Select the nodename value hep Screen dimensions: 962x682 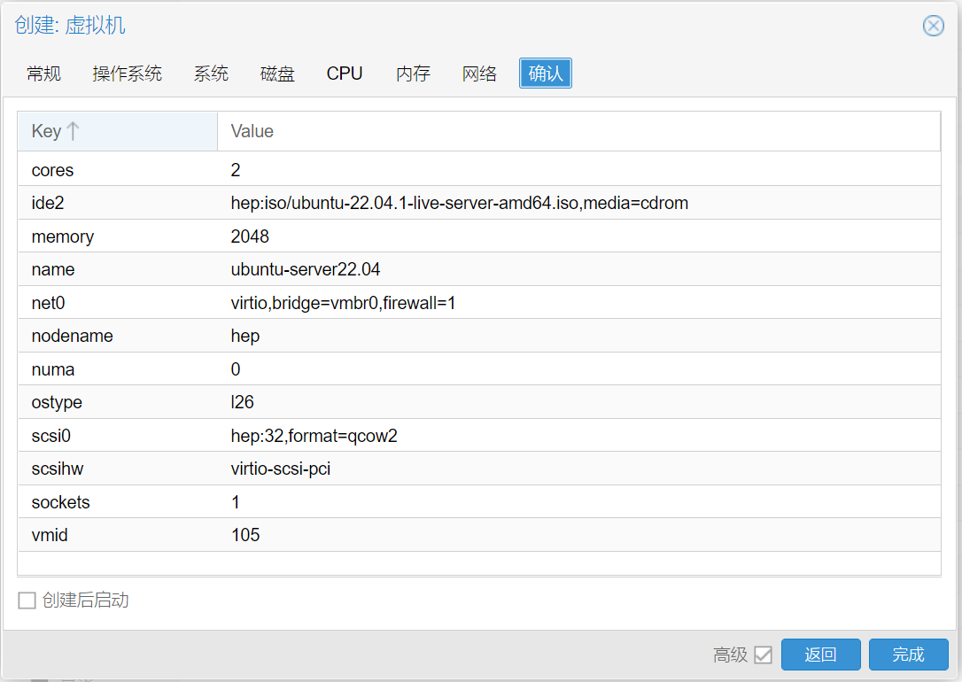coord(245,336)
